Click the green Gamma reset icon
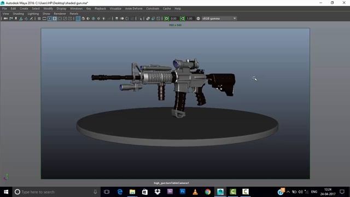The image size is (350, 197). click(x=182, y=19)
